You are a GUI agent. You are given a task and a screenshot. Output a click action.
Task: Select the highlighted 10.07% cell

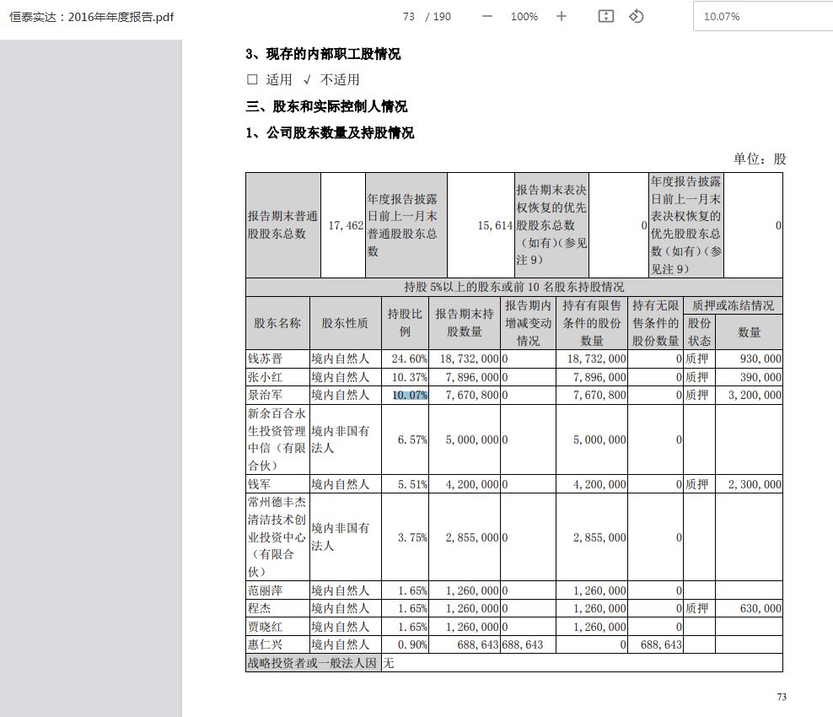[410, 395]
